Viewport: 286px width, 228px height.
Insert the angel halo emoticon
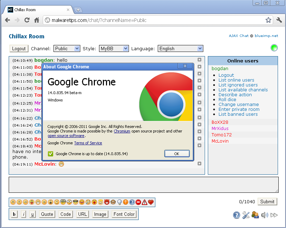click(x=100, y=202)
